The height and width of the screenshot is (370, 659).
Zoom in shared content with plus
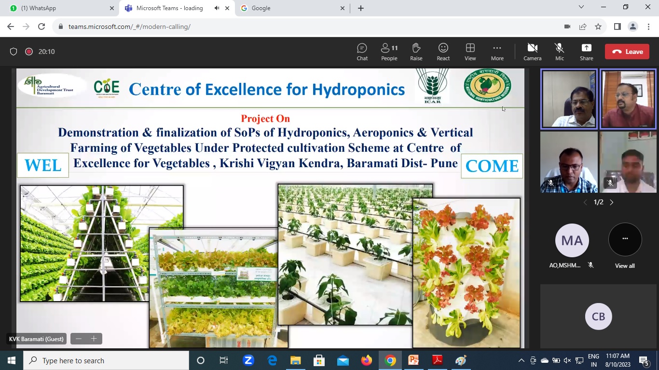click(x=94, y=339)
